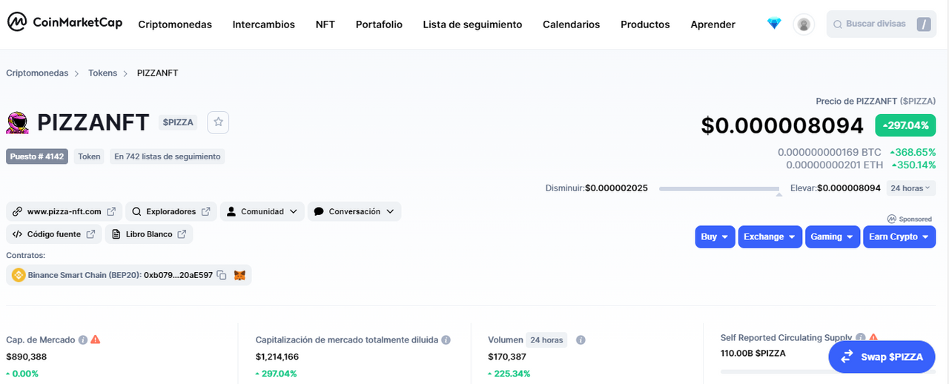Click the 0.000000000169 BTC value

[x=830, y=152]
